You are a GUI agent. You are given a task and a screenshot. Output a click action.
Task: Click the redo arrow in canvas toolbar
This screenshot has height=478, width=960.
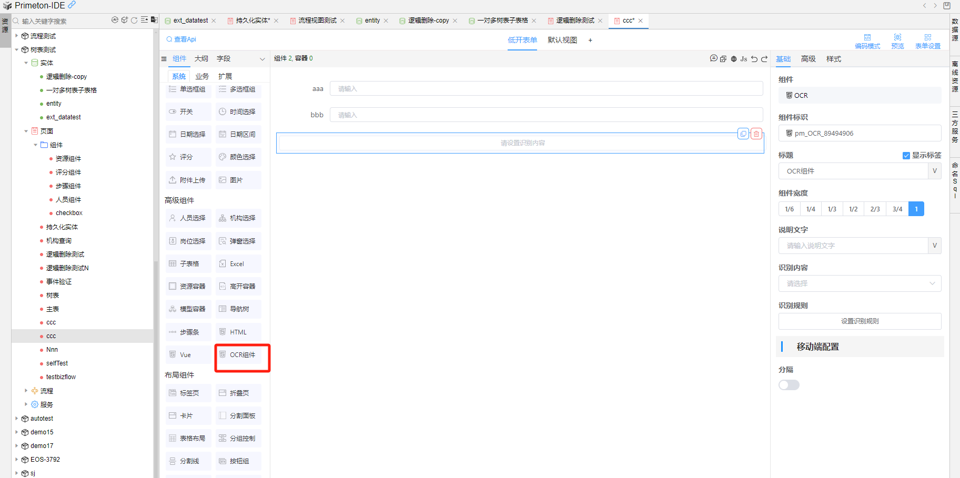pyautogui.click(x=764, y=59)
